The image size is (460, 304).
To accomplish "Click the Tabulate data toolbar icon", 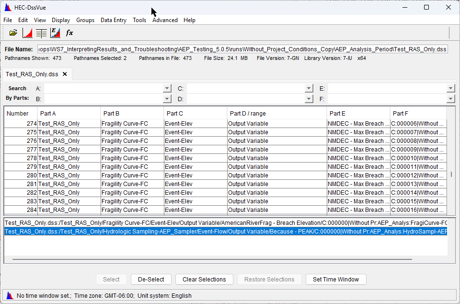I will [x=41, y=33].
